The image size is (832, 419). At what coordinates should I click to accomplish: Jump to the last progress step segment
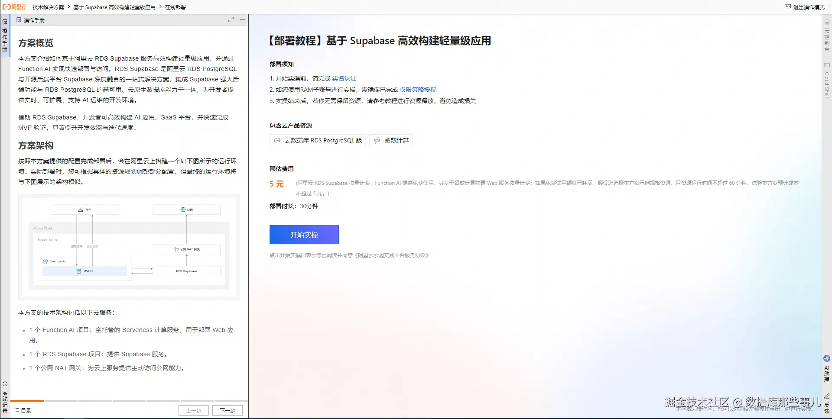tap(231, 401)
